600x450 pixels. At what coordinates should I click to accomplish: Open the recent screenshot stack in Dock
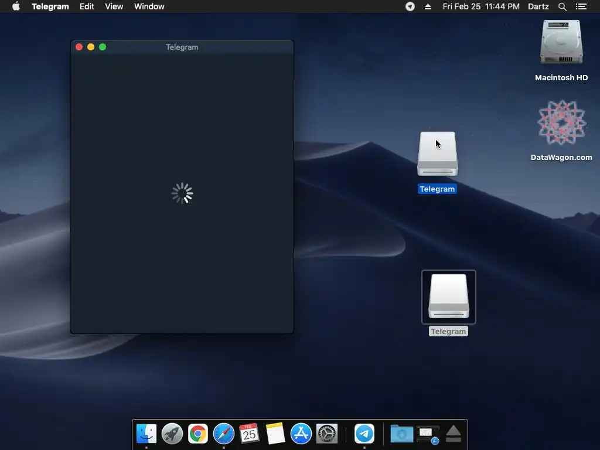point(428,435)
